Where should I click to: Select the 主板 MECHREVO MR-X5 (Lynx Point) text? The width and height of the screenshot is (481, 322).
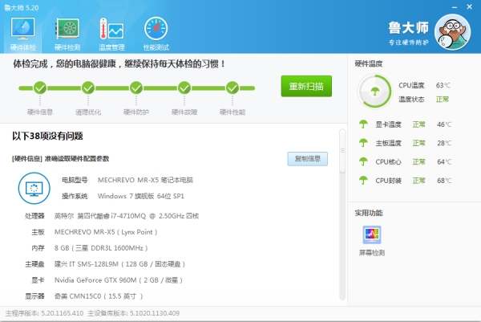(106, 232)
